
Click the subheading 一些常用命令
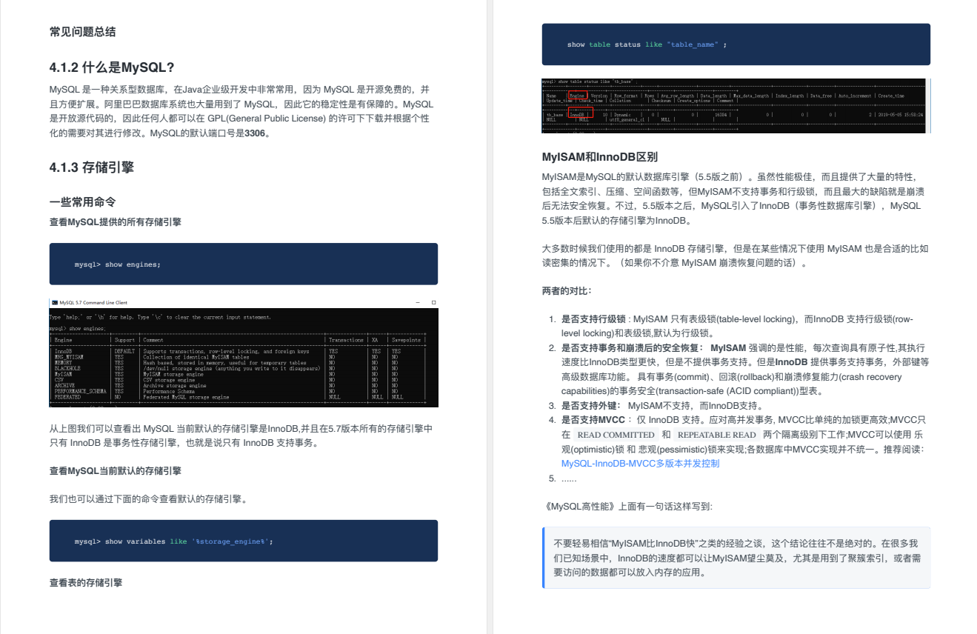click(x=83, y=201)
